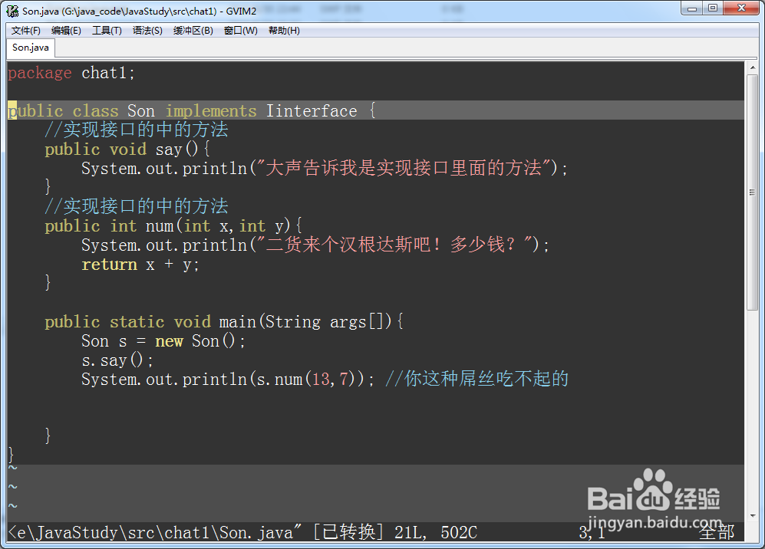
Task: Click the first '//实现接口的中的方法' comment above say()
Action: pos(137,130)
